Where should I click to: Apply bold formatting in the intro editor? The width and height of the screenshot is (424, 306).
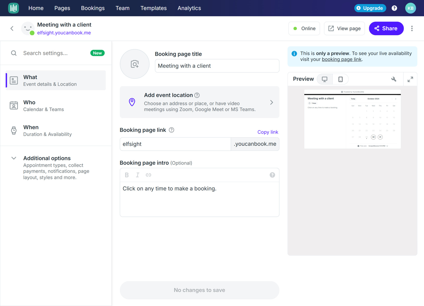[x=126, y=175]
